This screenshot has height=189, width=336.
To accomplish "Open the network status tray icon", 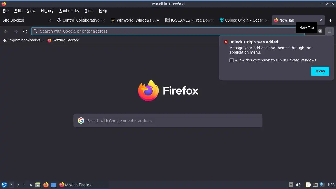I will click(315, 185).
